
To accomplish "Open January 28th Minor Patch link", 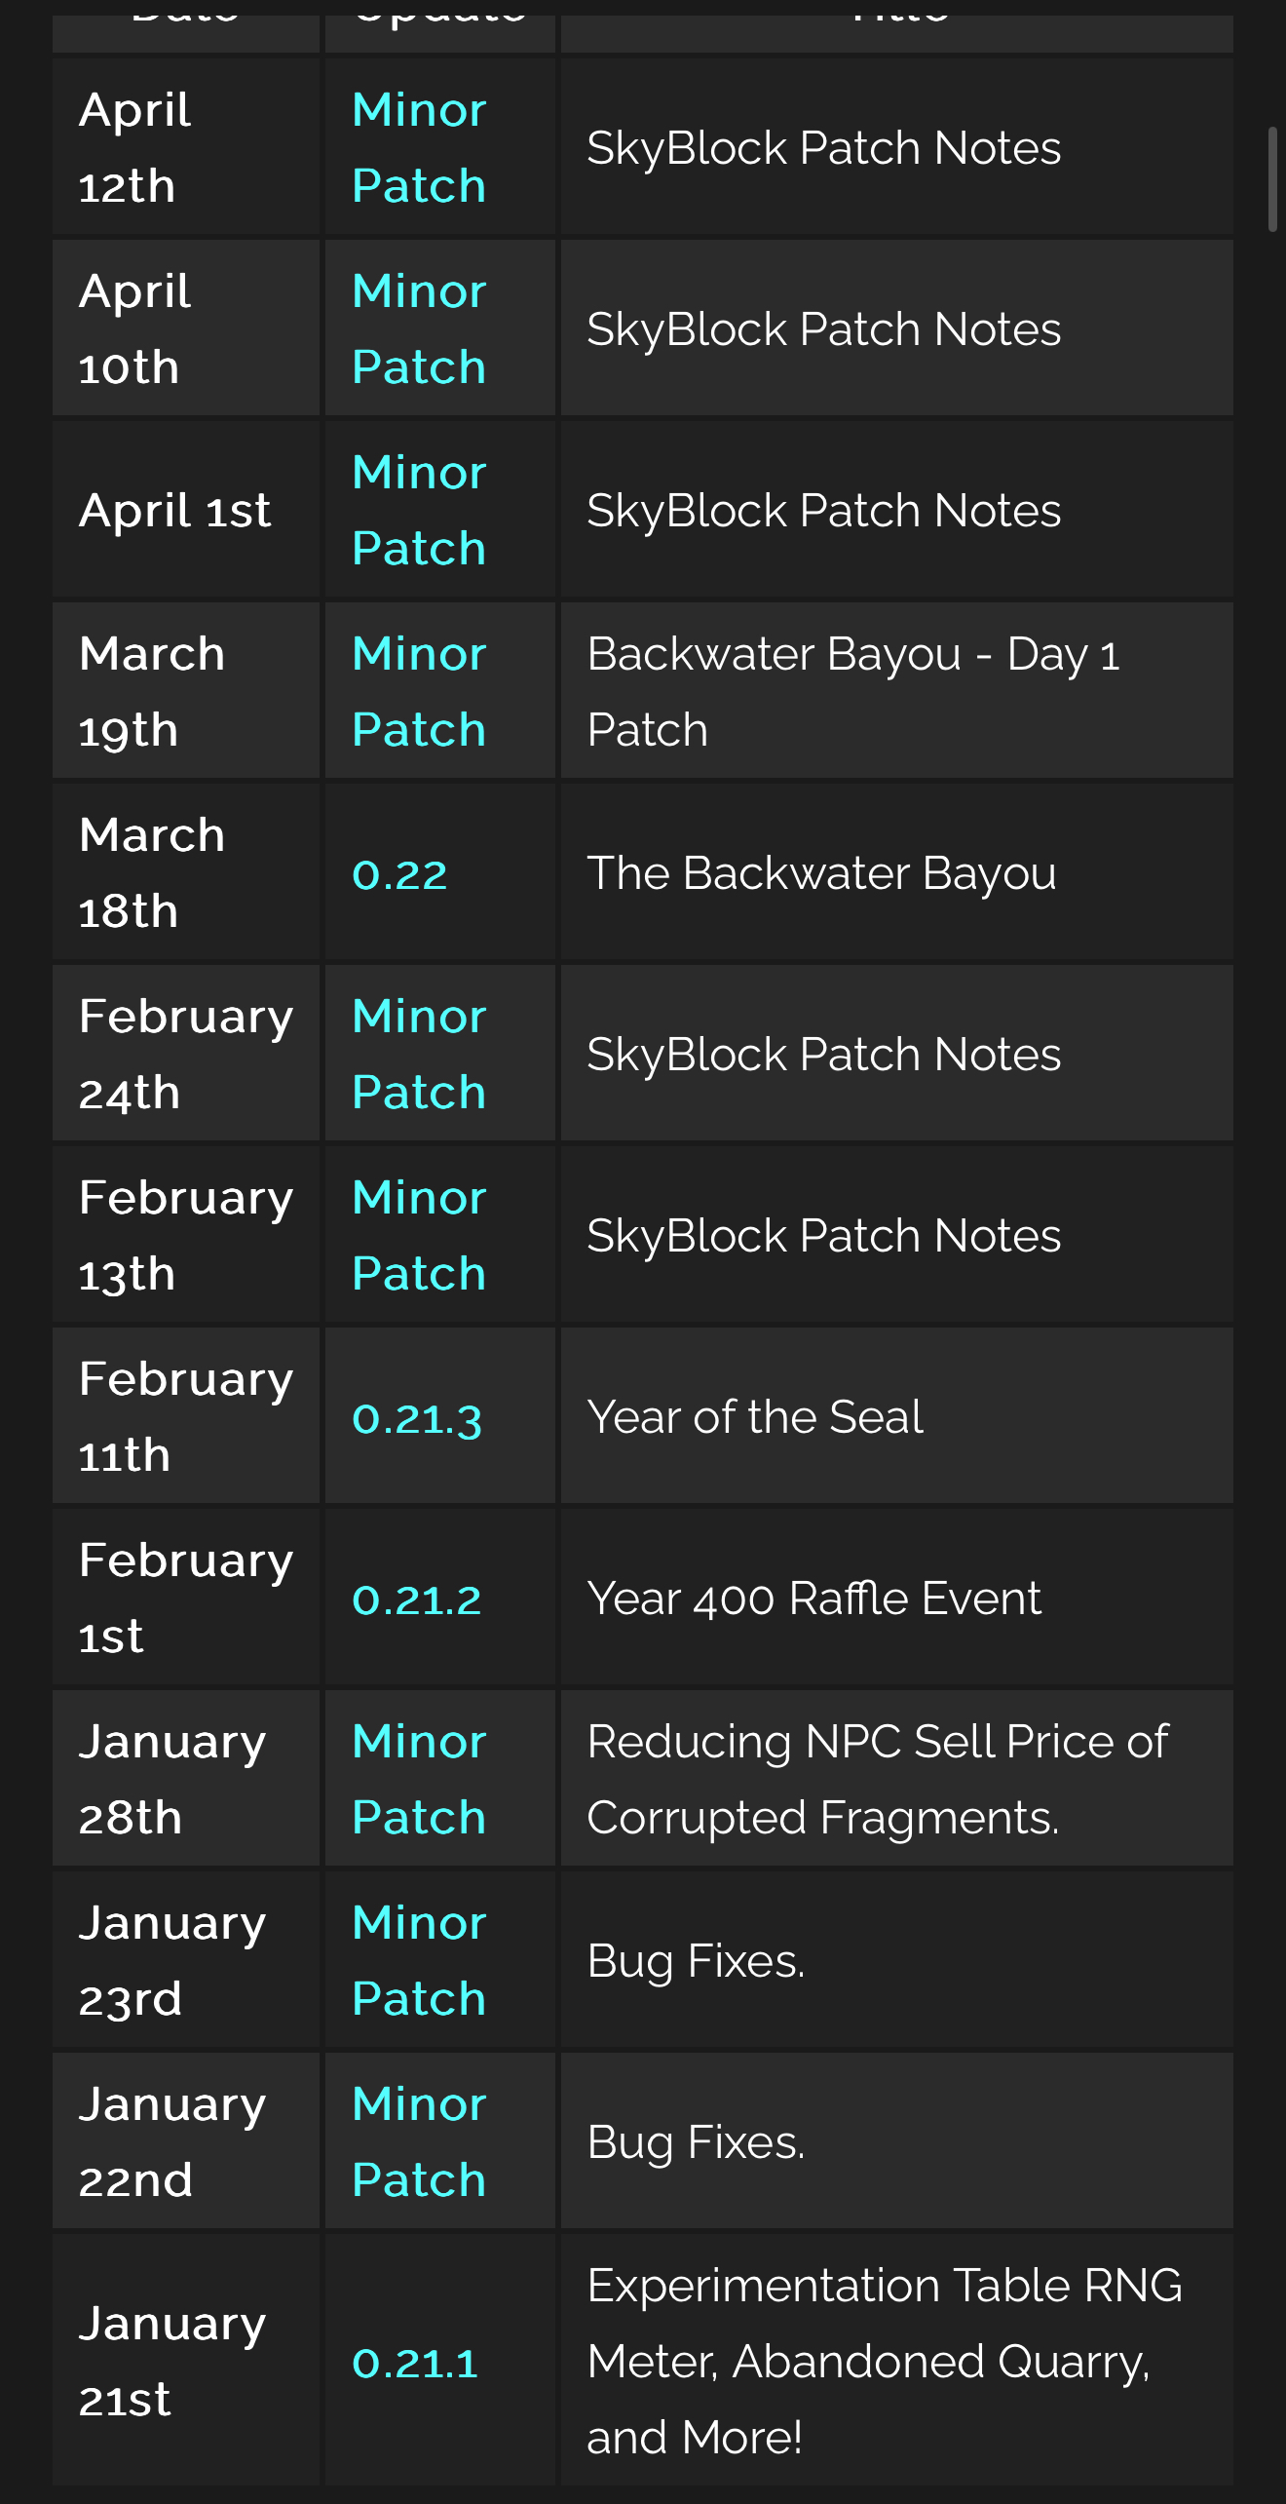I will tap(419, 1780).
